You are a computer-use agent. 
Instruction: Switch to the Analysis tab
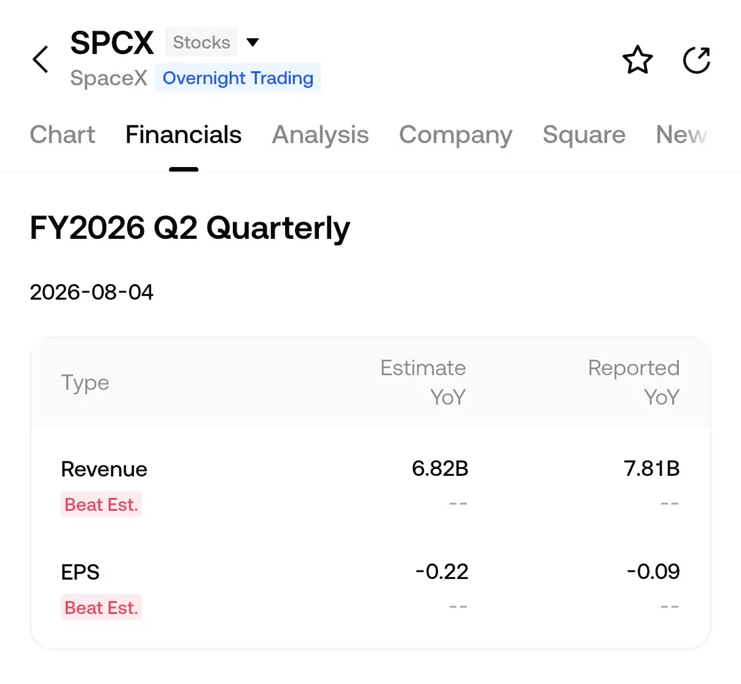click(320, 134)
